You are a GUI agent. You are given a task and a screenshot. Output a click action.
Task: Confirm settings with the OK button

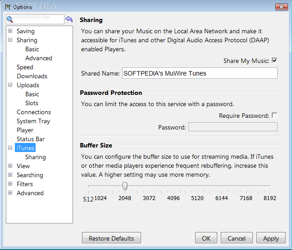(x=206, y=238)
